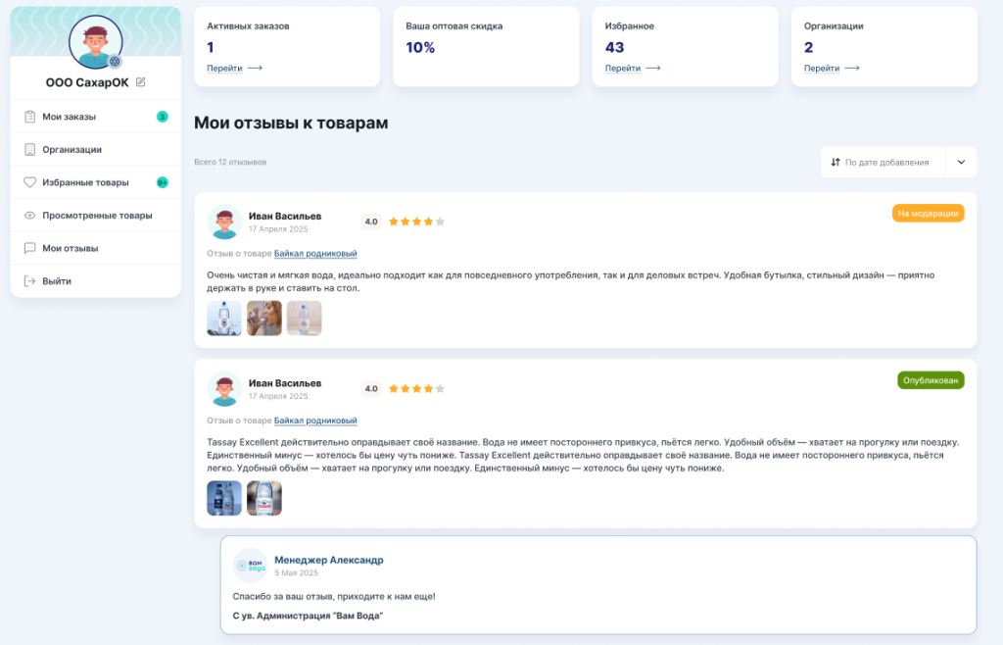Click the settings gear on profile avatar
This screenshot has width=1003, height=645.
pyautogui.click(x=116, y=61)
